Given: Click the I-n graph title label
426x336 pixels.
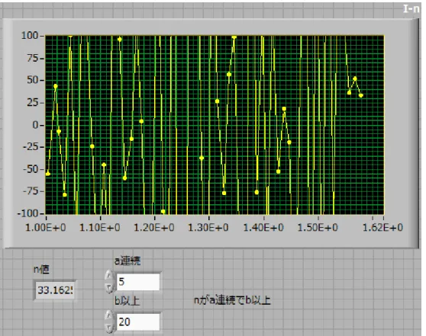Looking at the screenshot, I should [x=411, y=9].
